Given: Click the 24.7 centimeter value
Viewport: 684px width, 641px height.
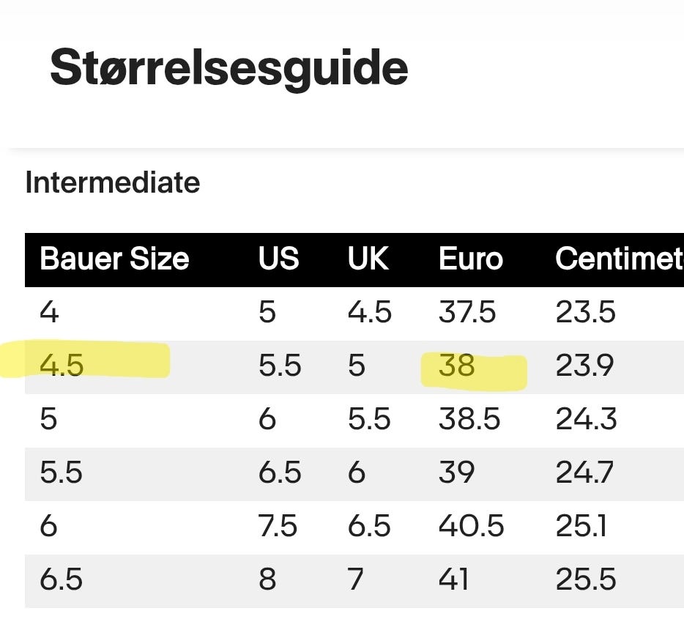Looking at the screenshot, I should tap(585, 473).
